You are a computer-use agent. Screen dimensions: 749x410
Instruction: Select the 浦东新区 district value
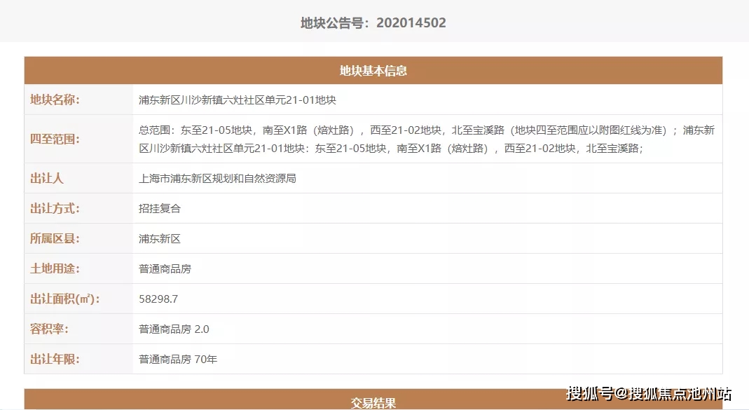(x=160, y=239)
